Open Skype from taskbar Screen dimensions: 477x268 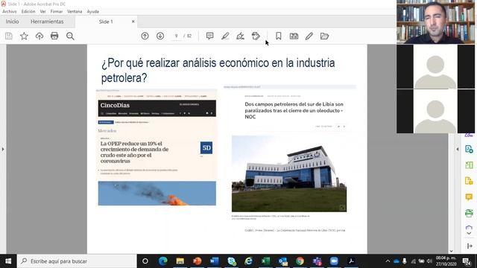232,261
